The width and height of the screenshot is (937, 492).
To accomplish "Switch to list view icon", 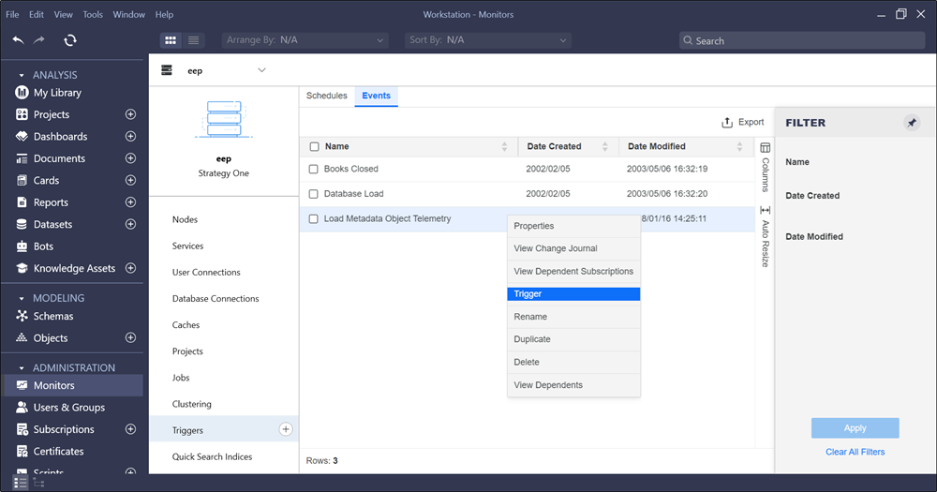I will point(193,40).
